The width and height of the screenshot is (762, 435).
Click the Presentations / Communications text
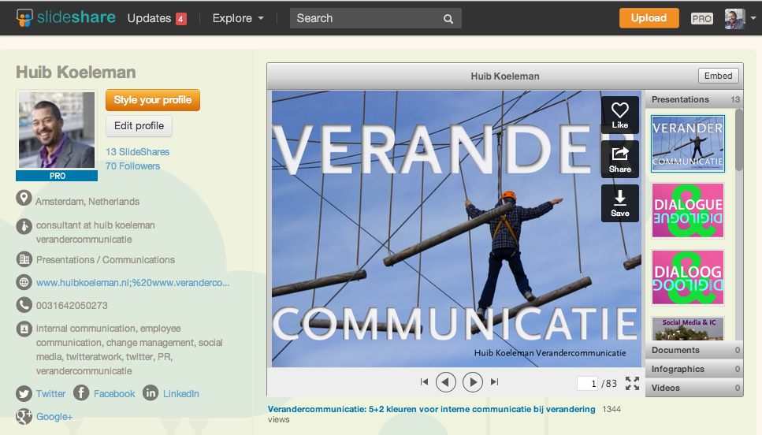[x=106, y=260]
